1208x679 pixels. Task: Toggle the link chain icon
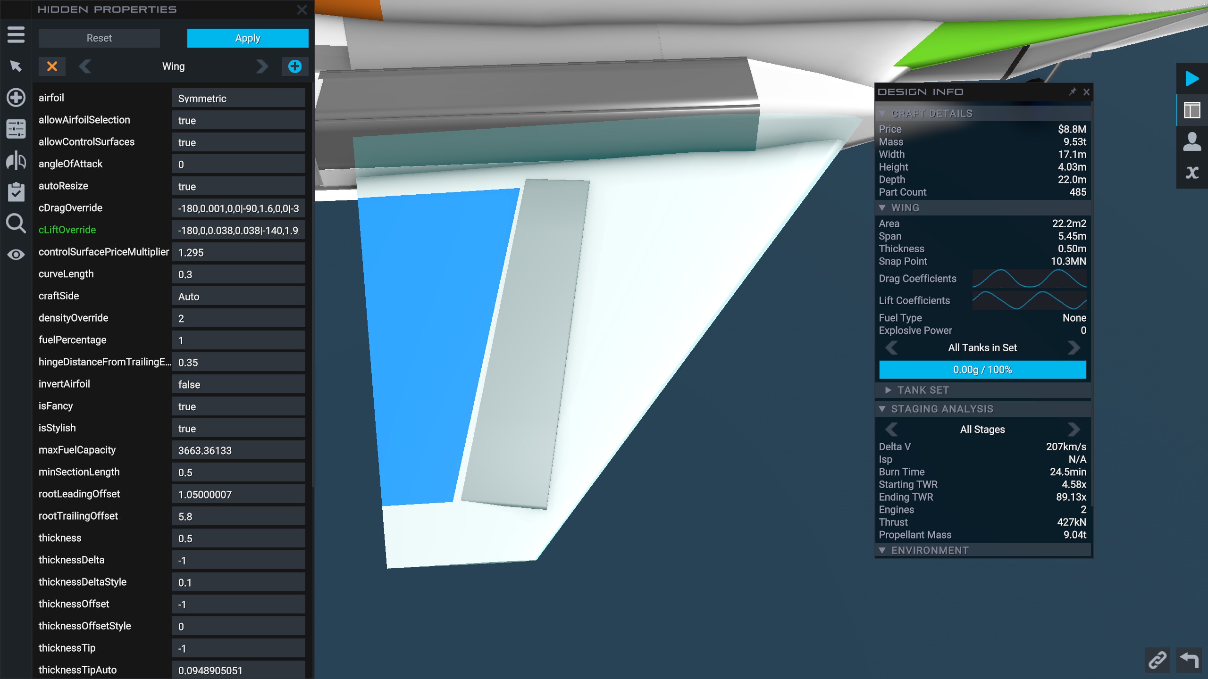click(1158, 659)
